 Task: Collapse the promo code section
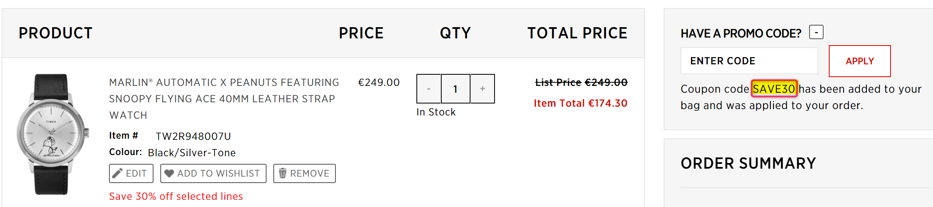(x=816, y=32)
